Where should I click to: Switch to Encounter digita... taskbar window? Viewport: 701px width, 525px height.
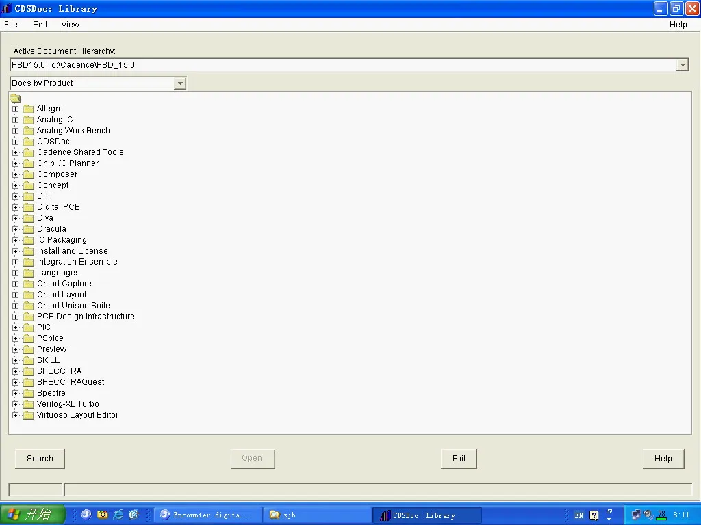pyautogui.click(x=208, y=515)
